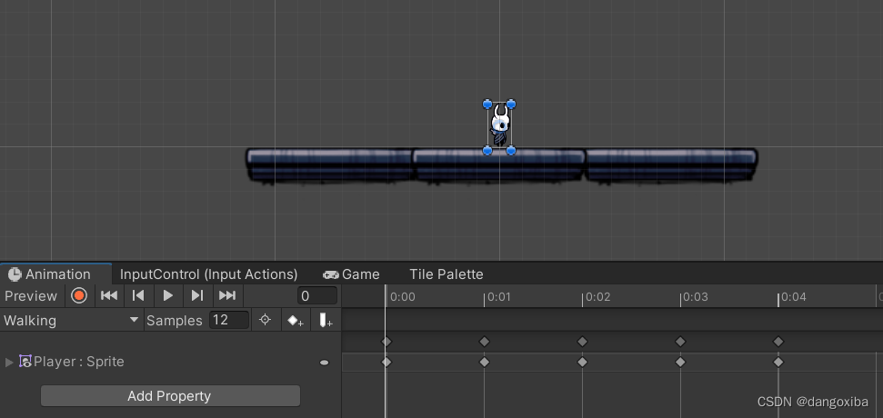
Task: Select Sprite keyframe at 0:00
Action: pyautogui.click(x=386, y=363)
